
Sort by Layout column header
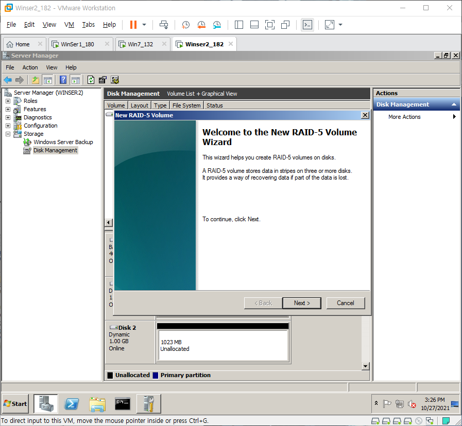click(140, 105)
